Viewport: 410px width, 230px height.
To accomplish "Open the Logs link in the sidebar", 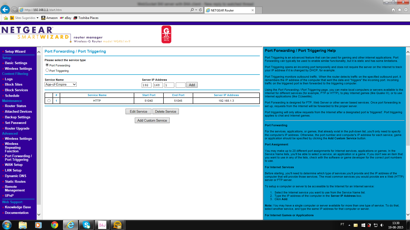I will [x=9, y=79].
